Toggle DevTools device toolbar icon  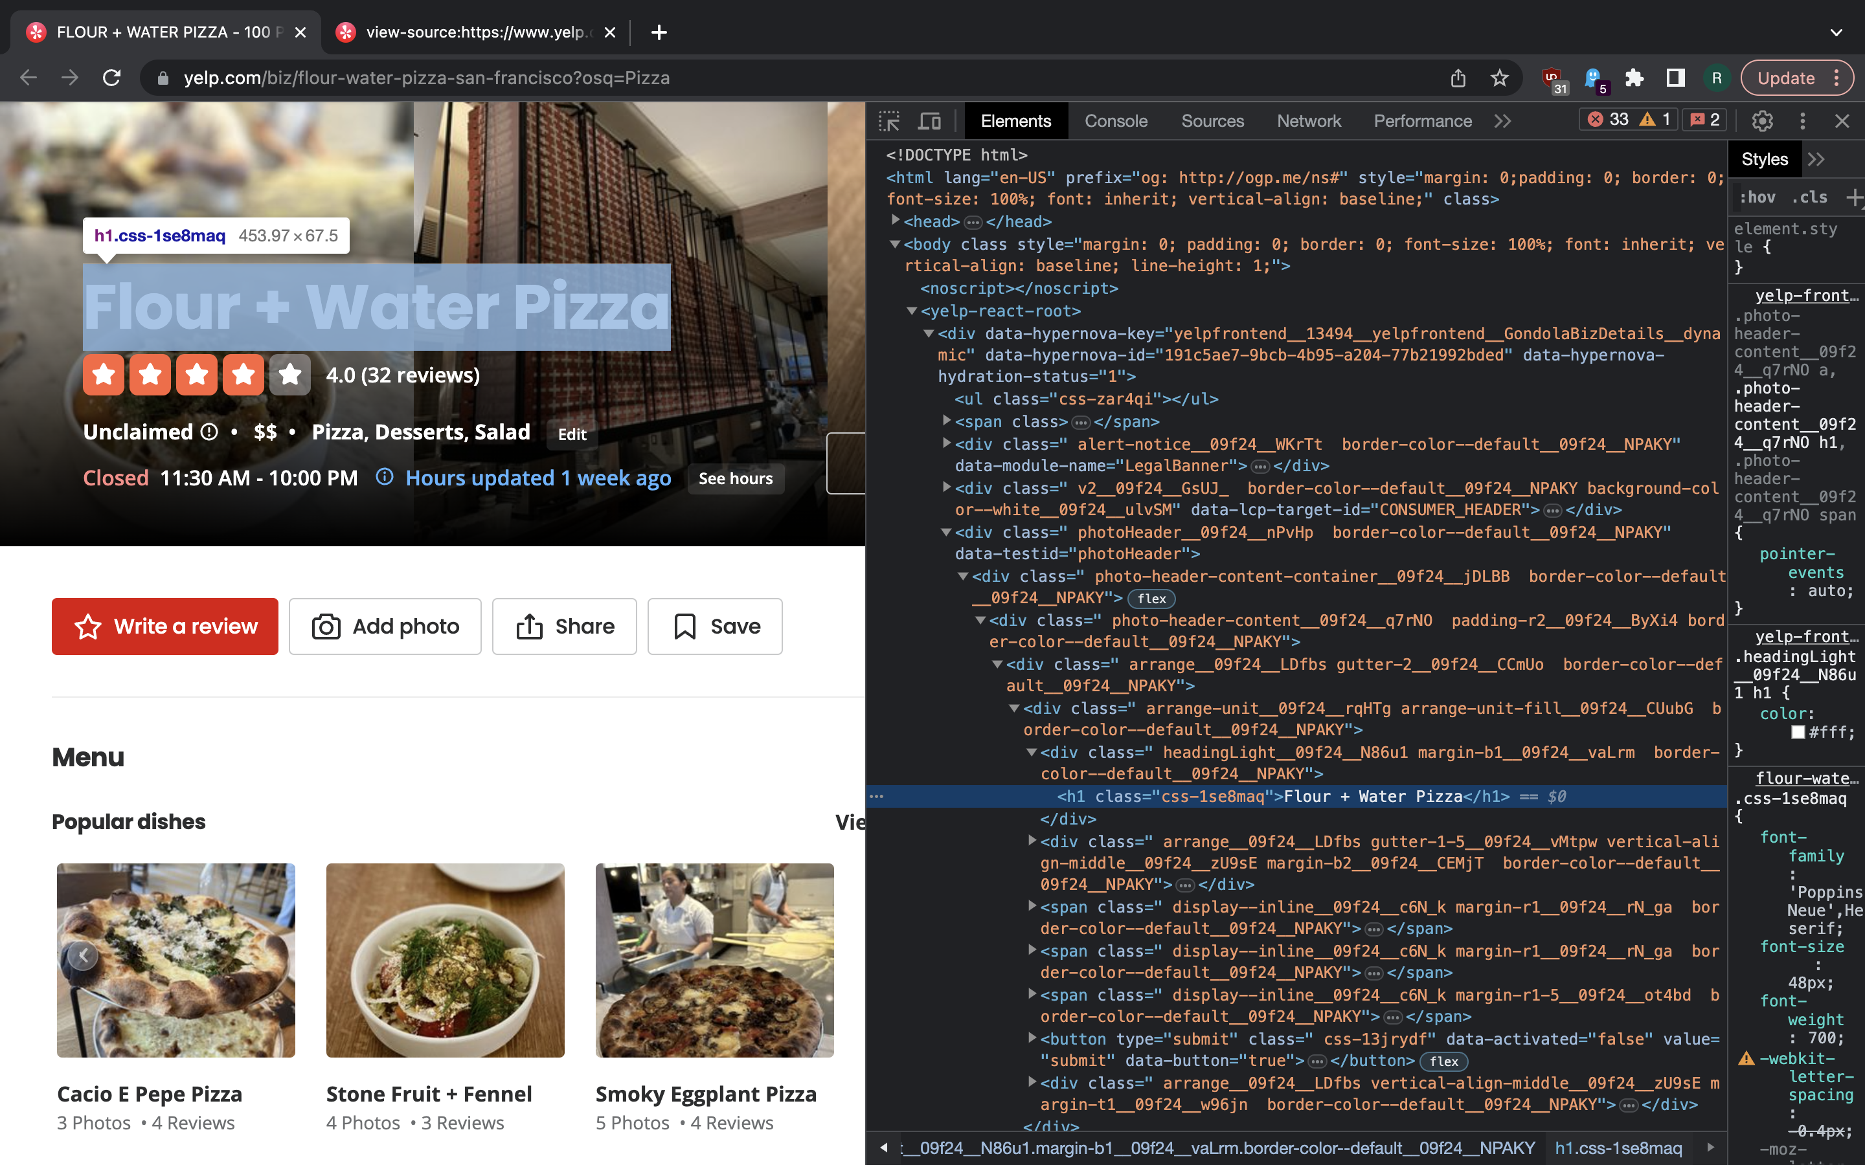929,121
